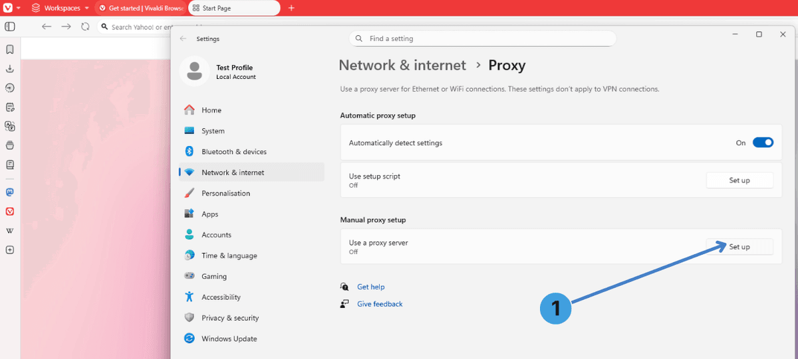Viewport: 798px width, 359px height.
Task: Open Time & language settings
Action: coord(251,255)
